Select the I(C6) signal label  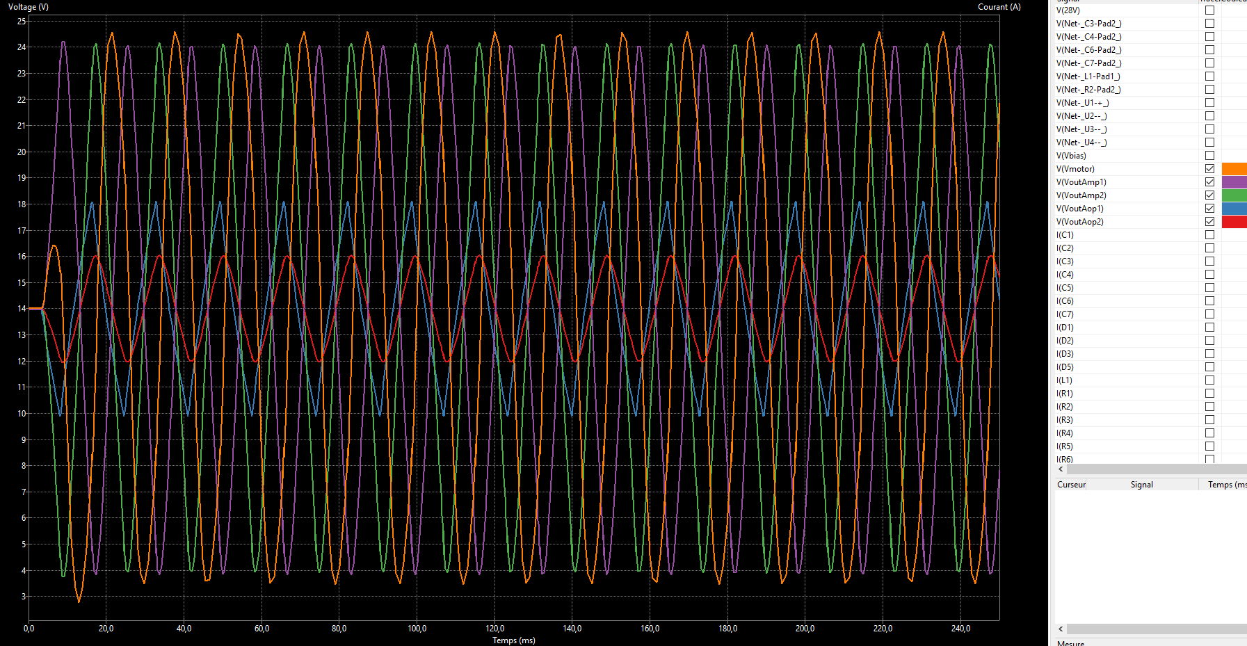tap(1065, 301)
